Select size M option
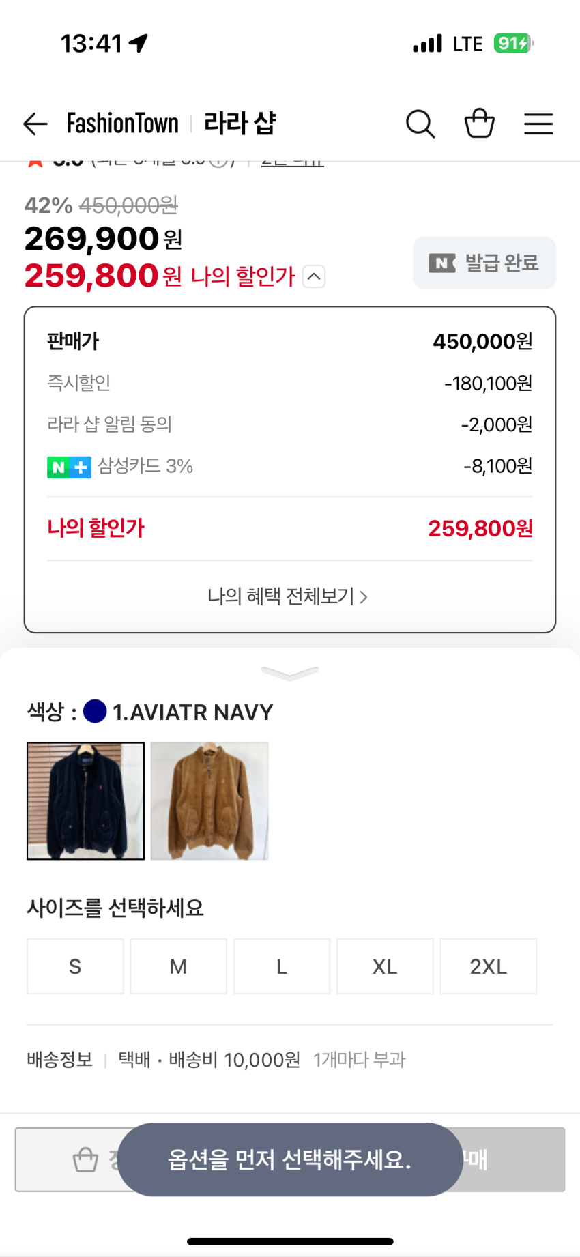 pos(178,966)
